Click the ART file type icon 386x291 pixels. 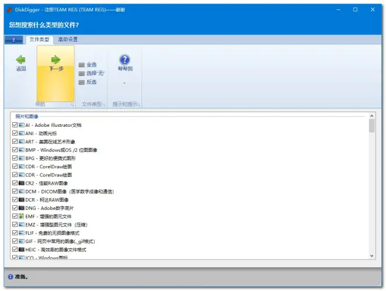pos(22,141)
